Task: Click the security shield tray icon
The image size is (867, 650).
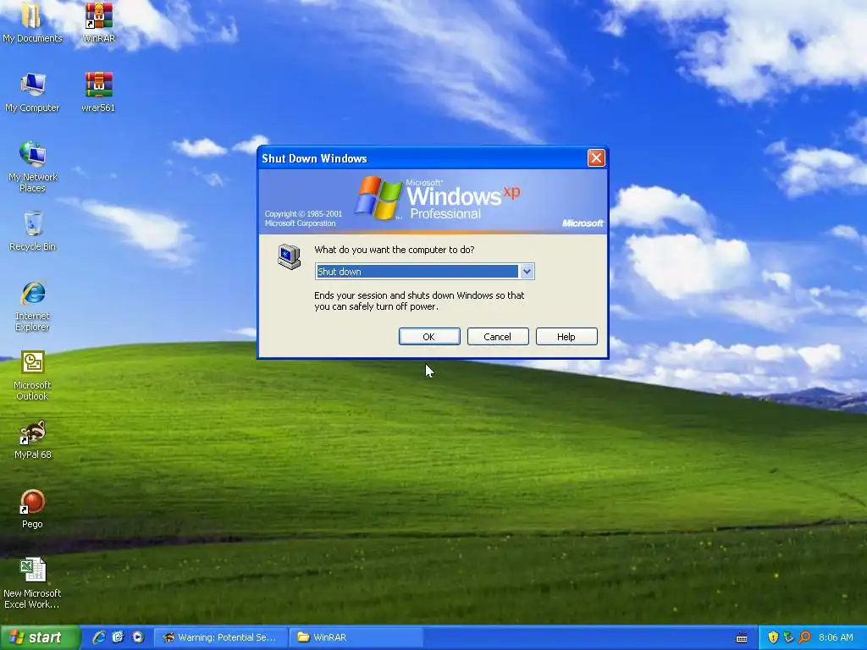Action: tap(772, 637)
